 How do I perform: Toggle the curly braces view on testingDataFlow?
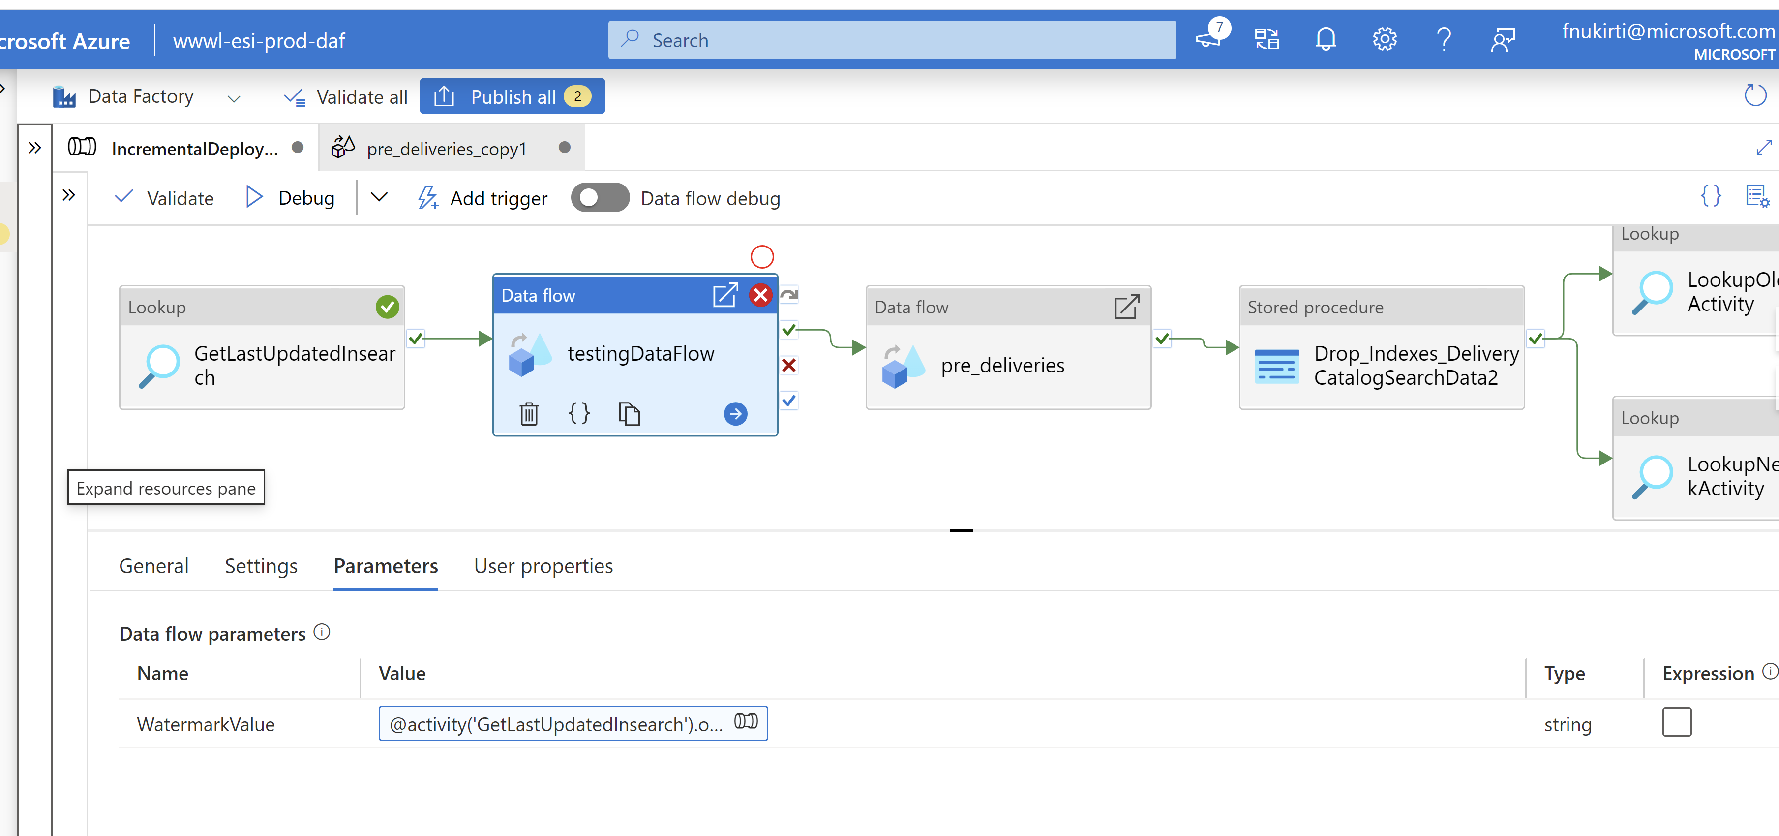[x=579, y=413]
